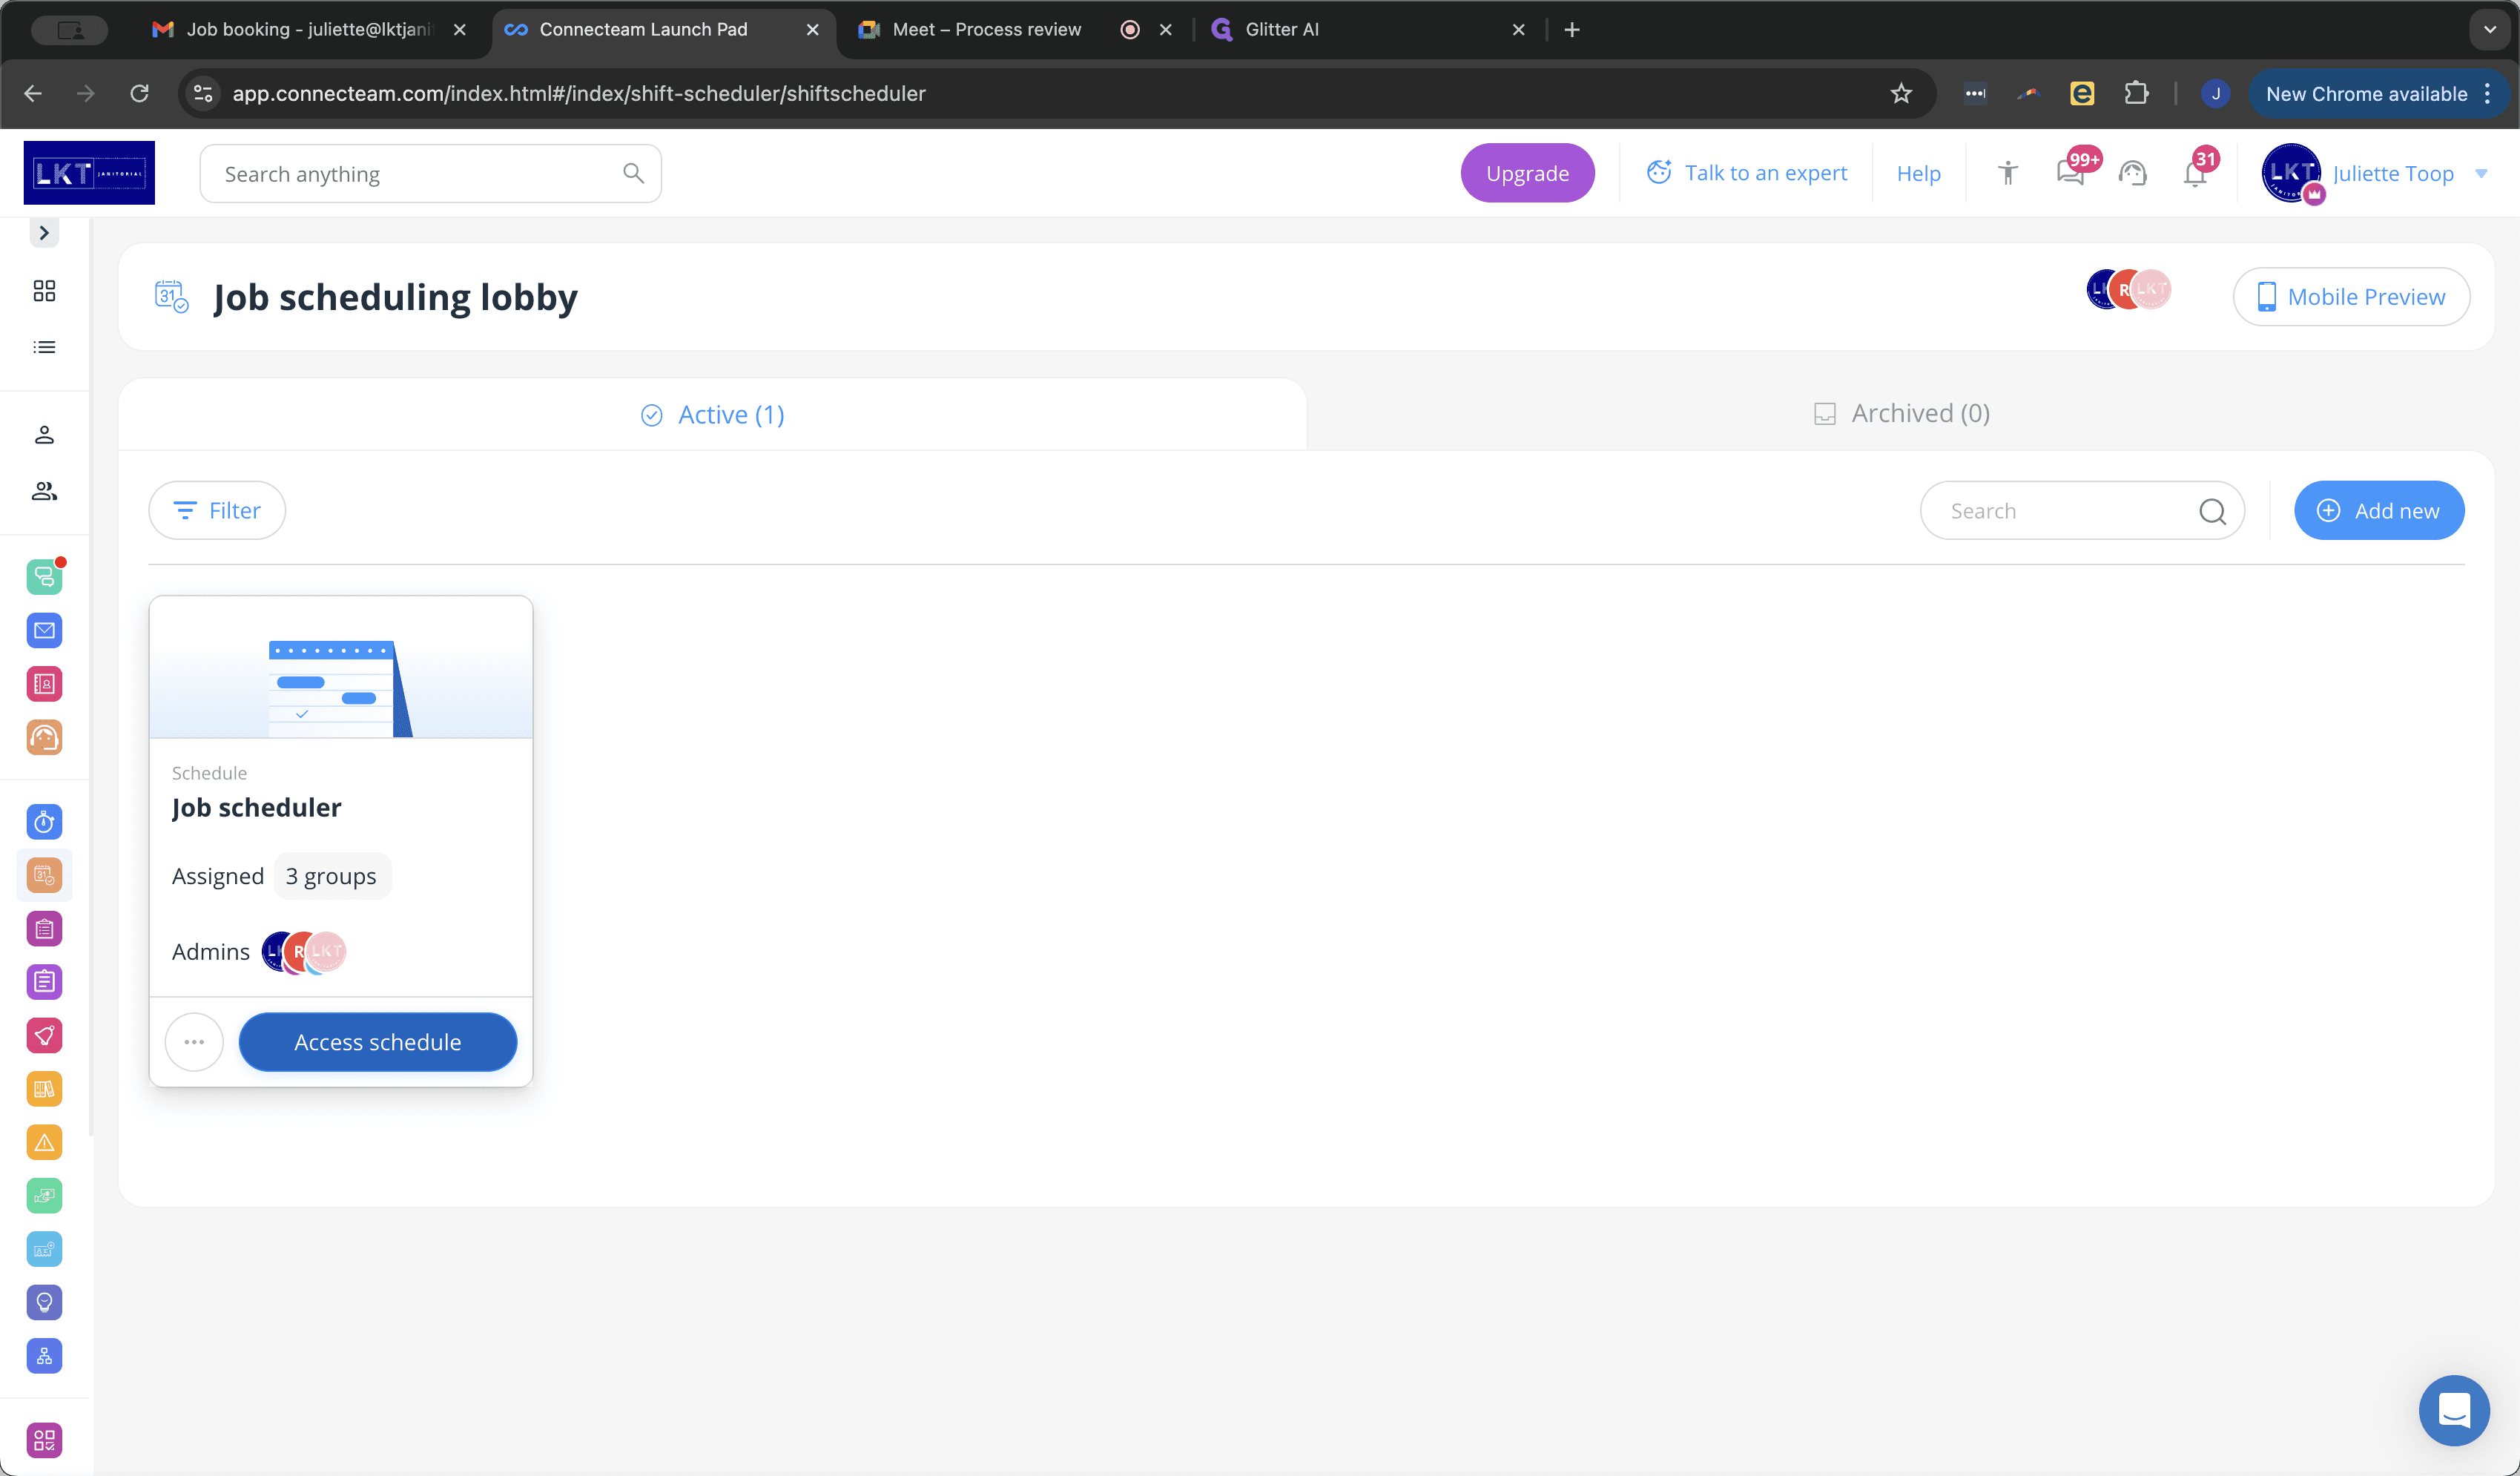This screenshot has height=1476, width=2520.
Task: Click the Mobile Preview button
Action: coord(2351,297)
